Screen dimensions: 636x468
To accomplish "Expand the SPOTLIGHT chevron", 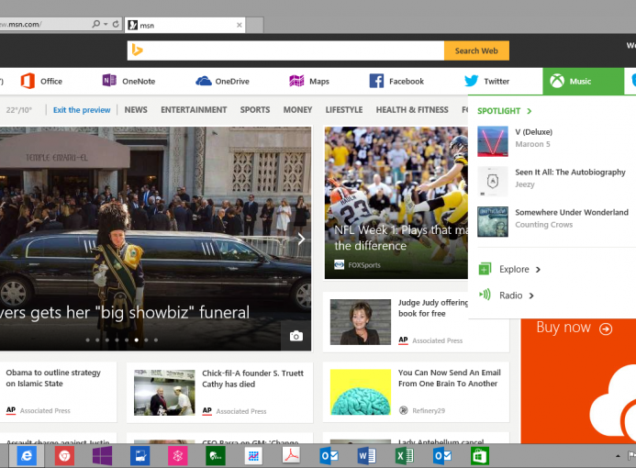I will 529,111.
